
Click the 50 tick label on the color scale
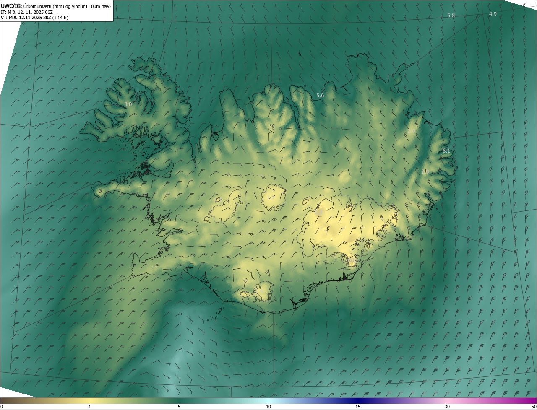pos(534,407)
